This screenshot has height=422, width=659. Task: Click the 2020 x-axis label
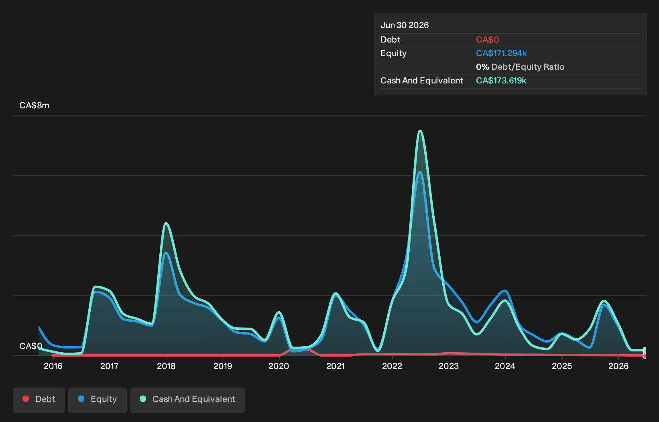(x=279, y=366)
